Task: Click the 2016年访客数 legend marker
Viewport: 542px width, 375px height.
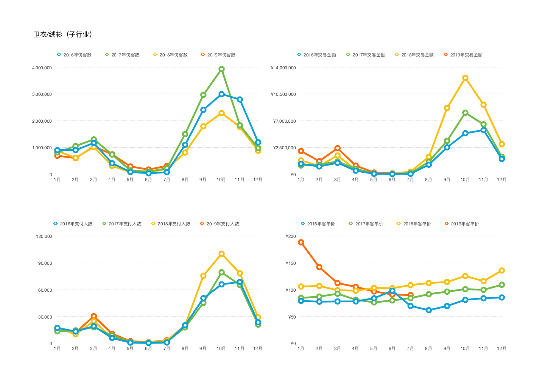Action: pyautogui.click(x=59, y=55)
